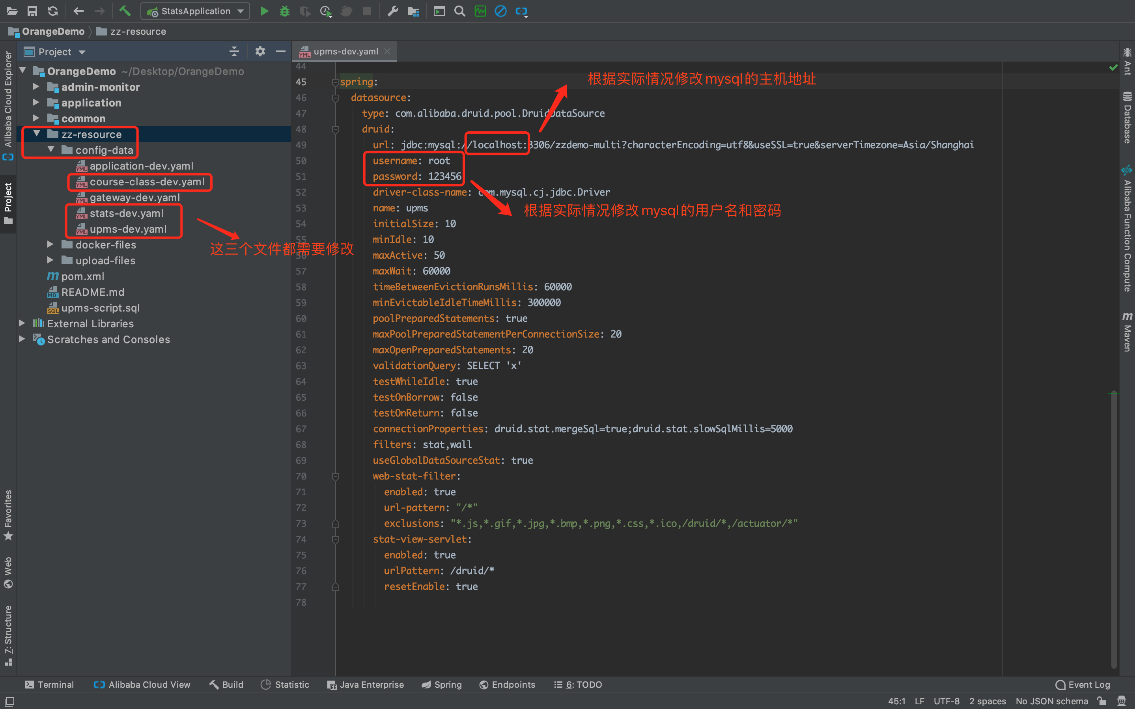Screen dimensions: 1135x709
Task: Expand the docker-files folder
Action: click(50, 244)
